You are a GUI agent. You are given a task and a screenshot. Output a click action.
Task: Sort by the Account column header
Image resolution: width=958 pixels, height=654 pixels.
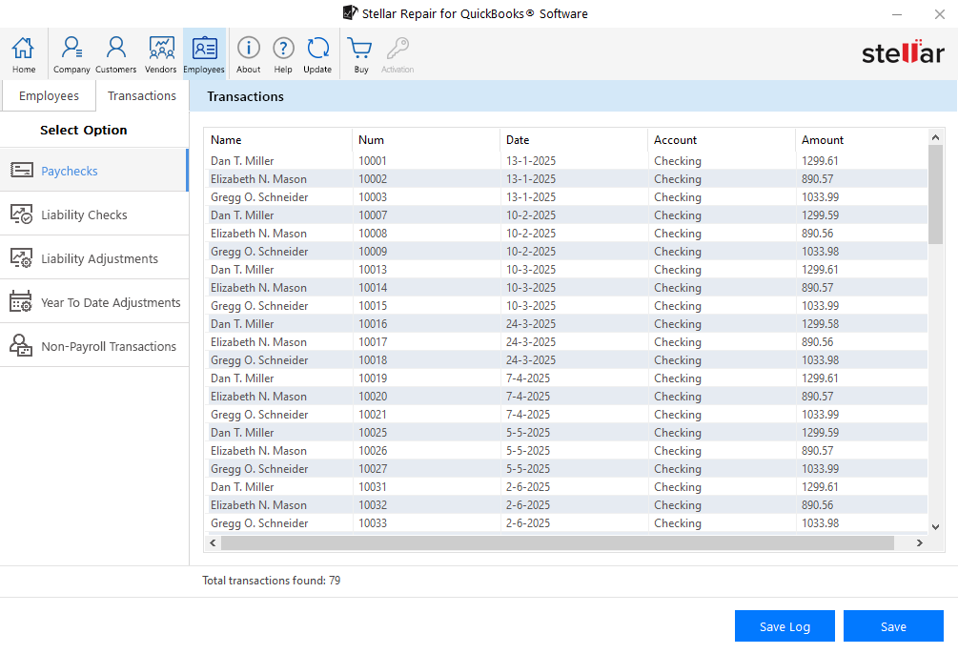[x=722, y=140]
